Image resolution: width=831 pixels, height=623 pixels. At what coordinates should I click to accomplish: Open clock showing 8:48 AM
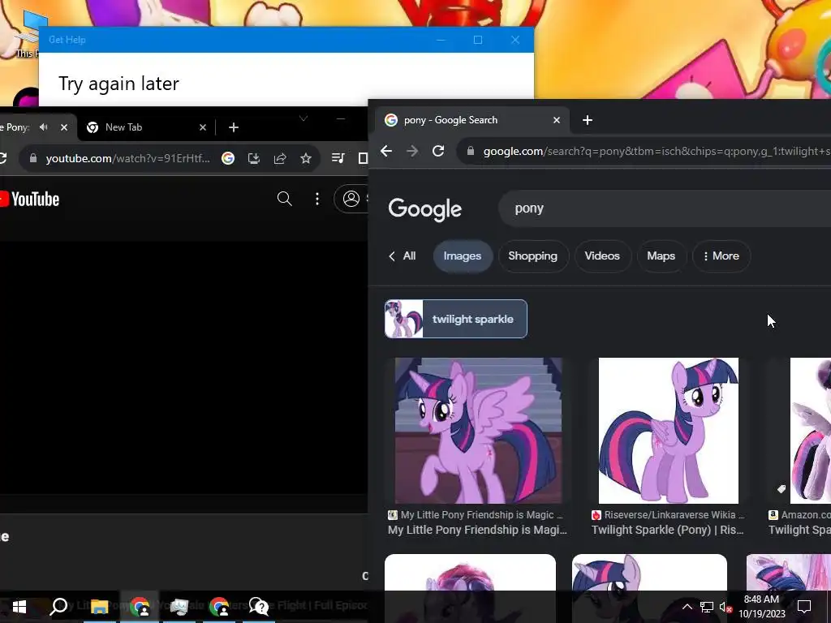tap(761, 607)
